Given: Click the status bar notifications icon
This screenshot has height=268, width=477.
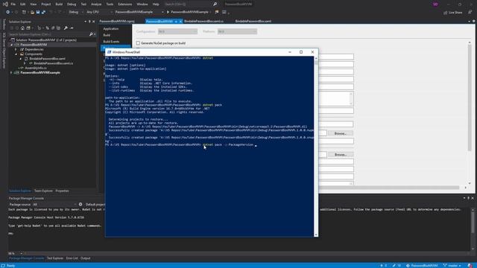Looking at the screenshot, I should (470, 266).
